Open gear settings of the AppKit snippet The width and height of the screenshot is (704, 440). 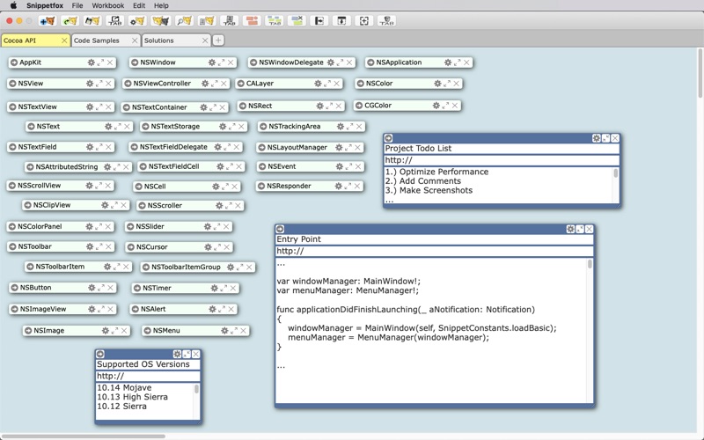(x=92, y=62)
